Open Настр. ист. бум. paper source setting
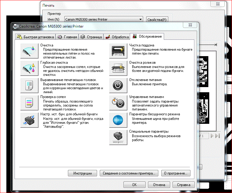The image size is (232, 193). click(x=29, y=120)
